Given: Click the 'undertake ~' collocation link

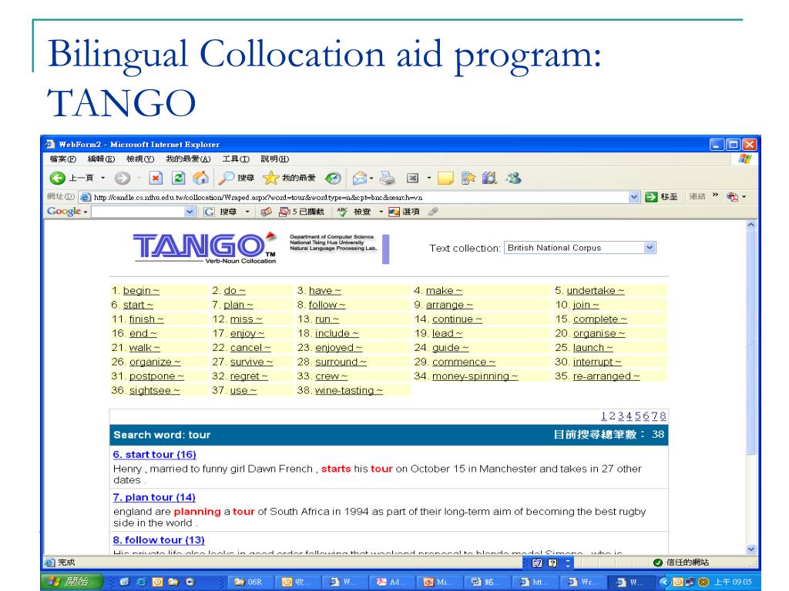Looking at the screenshot, I should click(x=596, y=290).
